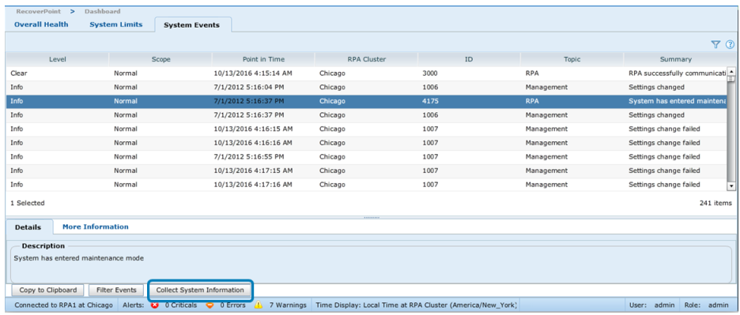Viewport: 740px width, 315px height.
Task: Click the scrollbar up arrow of events table
Action: pos(731,71)
